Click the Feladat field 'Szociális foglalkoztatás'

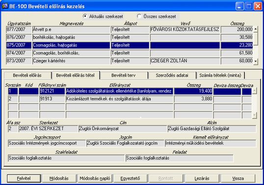pos(180,158)
